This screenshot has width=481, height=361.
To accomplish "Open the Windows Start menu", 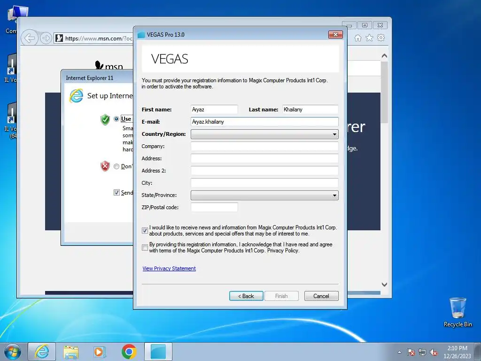I will coord(13,352).
